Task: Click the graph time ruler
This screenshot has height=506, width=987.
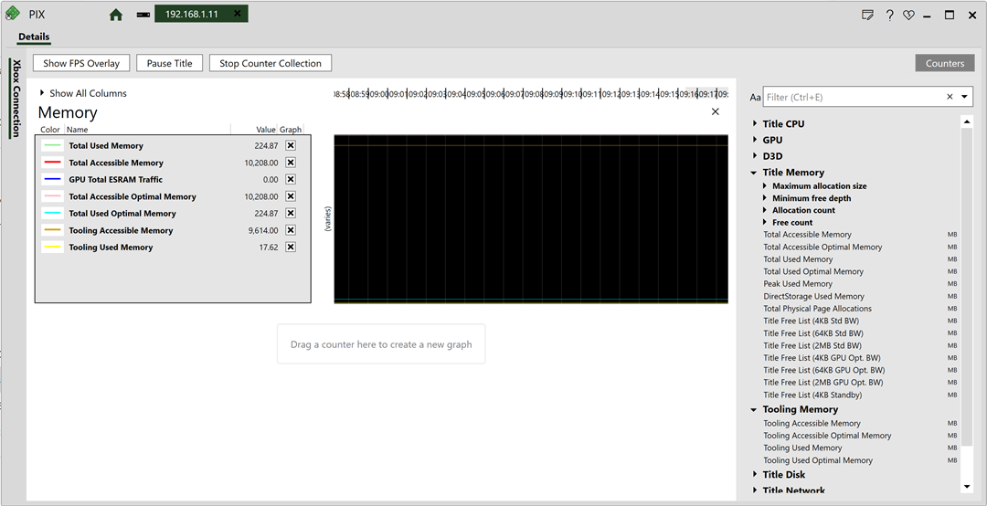Action: [x=531, y=94]
